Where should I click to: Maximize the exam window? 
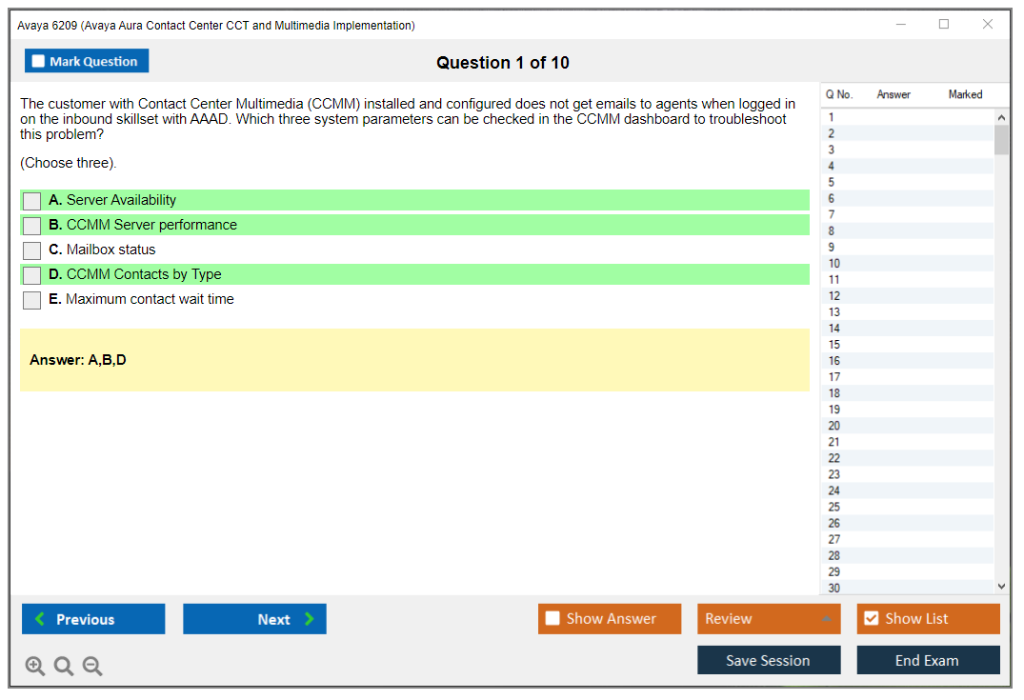(x=944, y=25)
